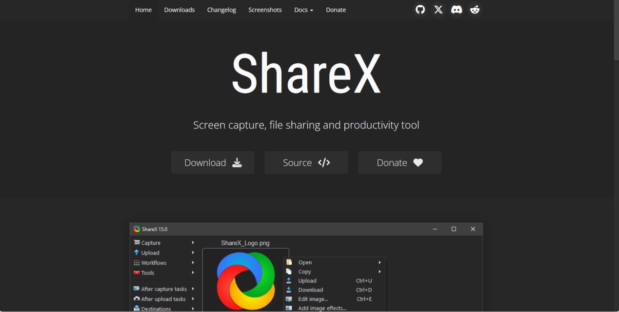Click the ShareX_Logo.png thumbnail image

(246, 281)
